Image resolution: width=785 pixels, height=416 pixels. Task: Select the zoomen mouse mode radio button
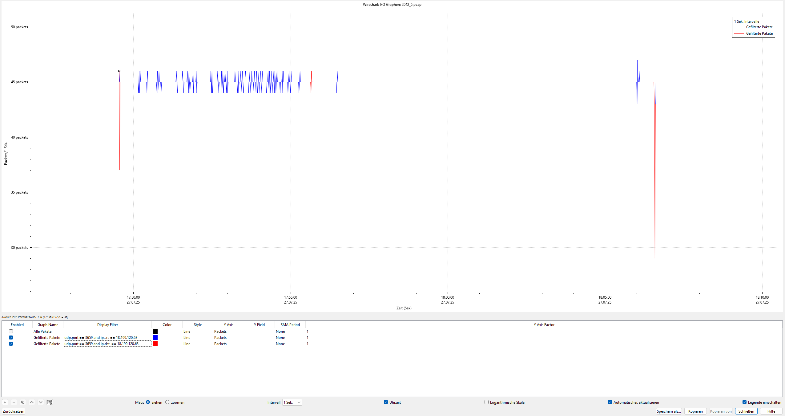[167, 402]
